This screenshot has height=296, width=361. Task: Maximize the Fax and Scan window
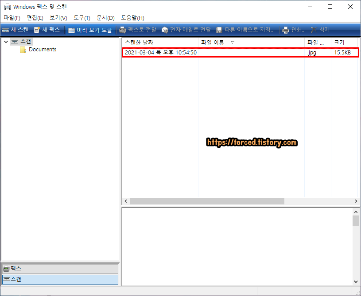pos(330,7)
